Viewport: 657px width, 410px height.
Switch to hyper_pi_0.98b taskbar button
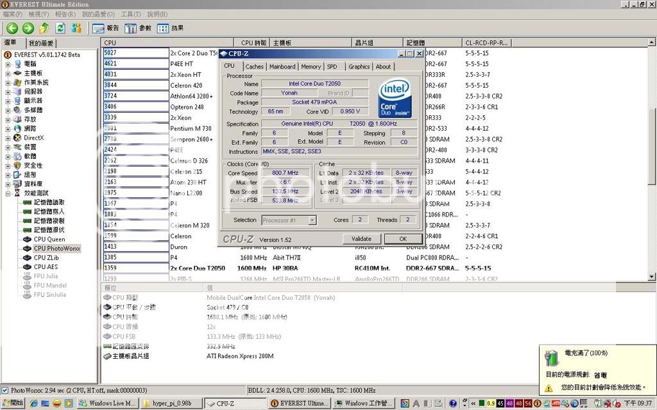(x=171, y=404)
